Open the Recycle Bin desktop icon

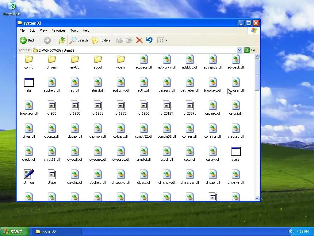(12, 8)
